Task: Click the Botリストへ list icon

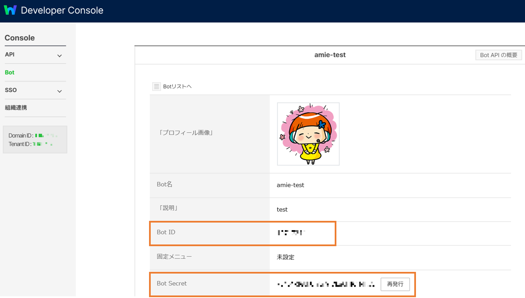Action: [x=157, y=86]
